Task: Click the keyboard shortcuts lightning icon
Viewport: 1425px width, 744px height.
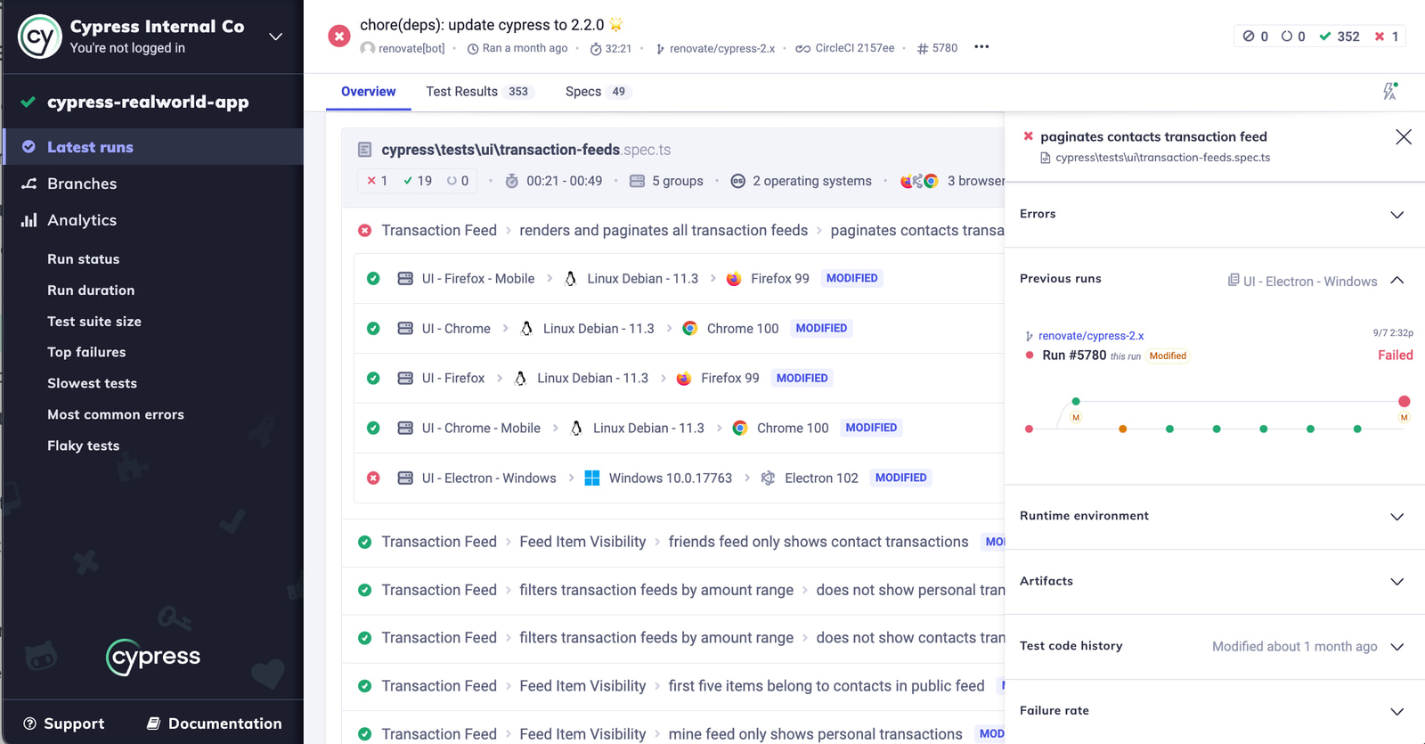Action: [x=1389, y=91]
